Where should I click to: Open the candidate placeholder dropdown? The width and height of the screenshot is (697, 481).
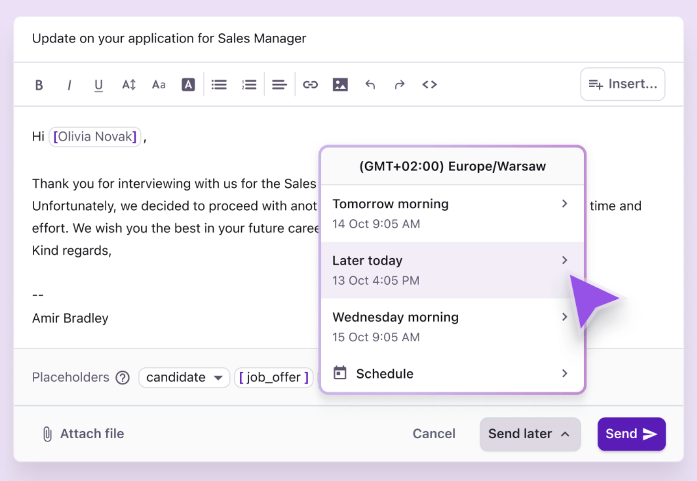[184, 377]
